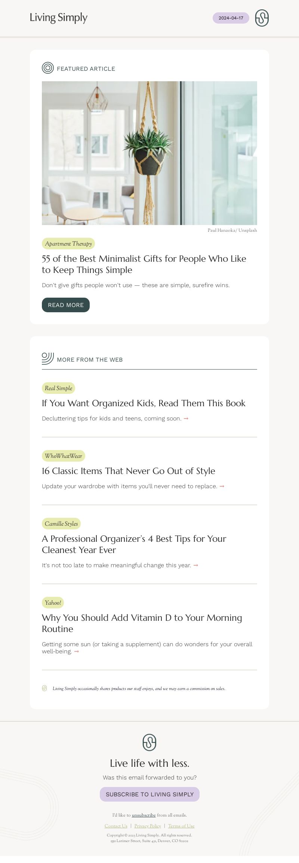Click the footer Living Simply logo icon
This screenshot has height=863, width=299.
pos(149,742)
